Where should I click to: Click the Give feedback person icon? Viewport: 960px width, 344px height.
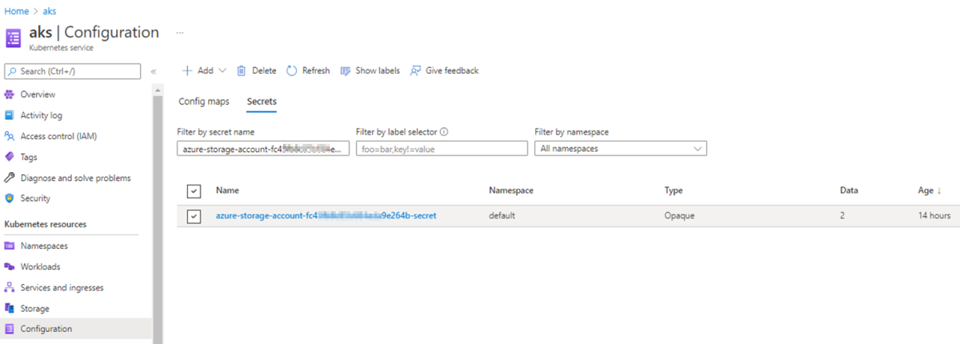click(415, 70)
